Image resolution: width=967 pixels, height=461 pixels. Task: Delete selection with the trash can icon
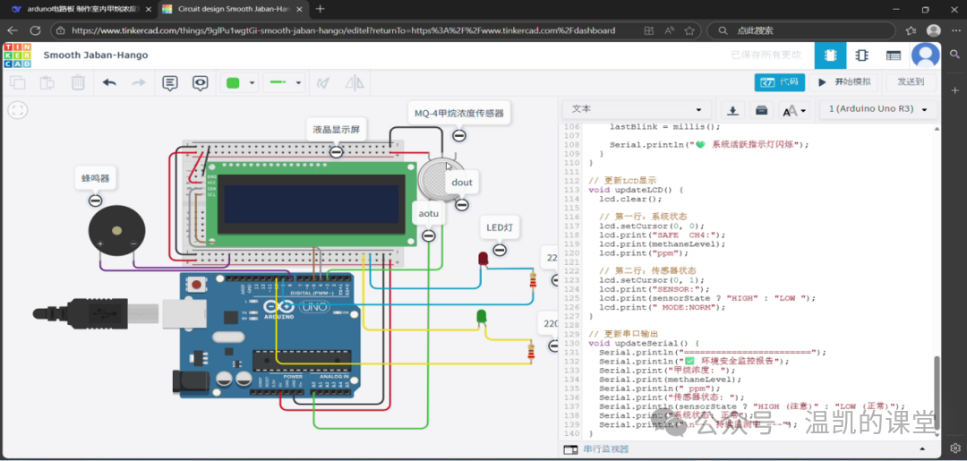78,82
